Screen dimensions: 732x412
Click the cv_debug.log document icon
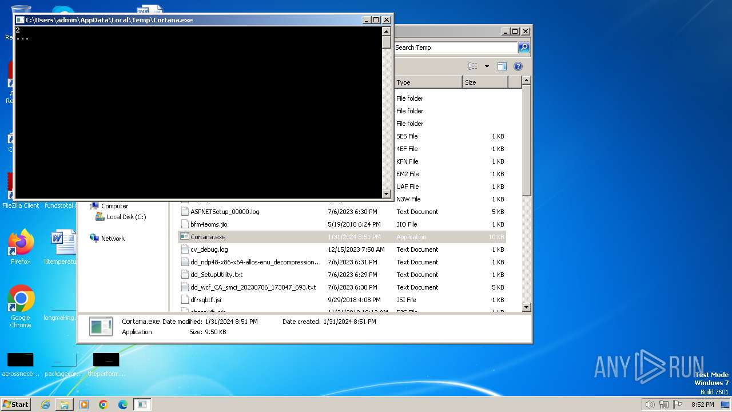pos(184,249)
